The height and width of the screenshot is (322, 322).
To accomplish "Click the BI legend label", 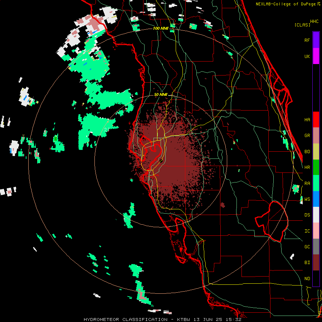I will [307, 263].
